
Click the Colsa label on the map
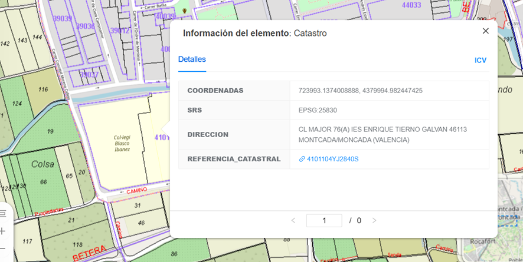(x=43, y=164)
